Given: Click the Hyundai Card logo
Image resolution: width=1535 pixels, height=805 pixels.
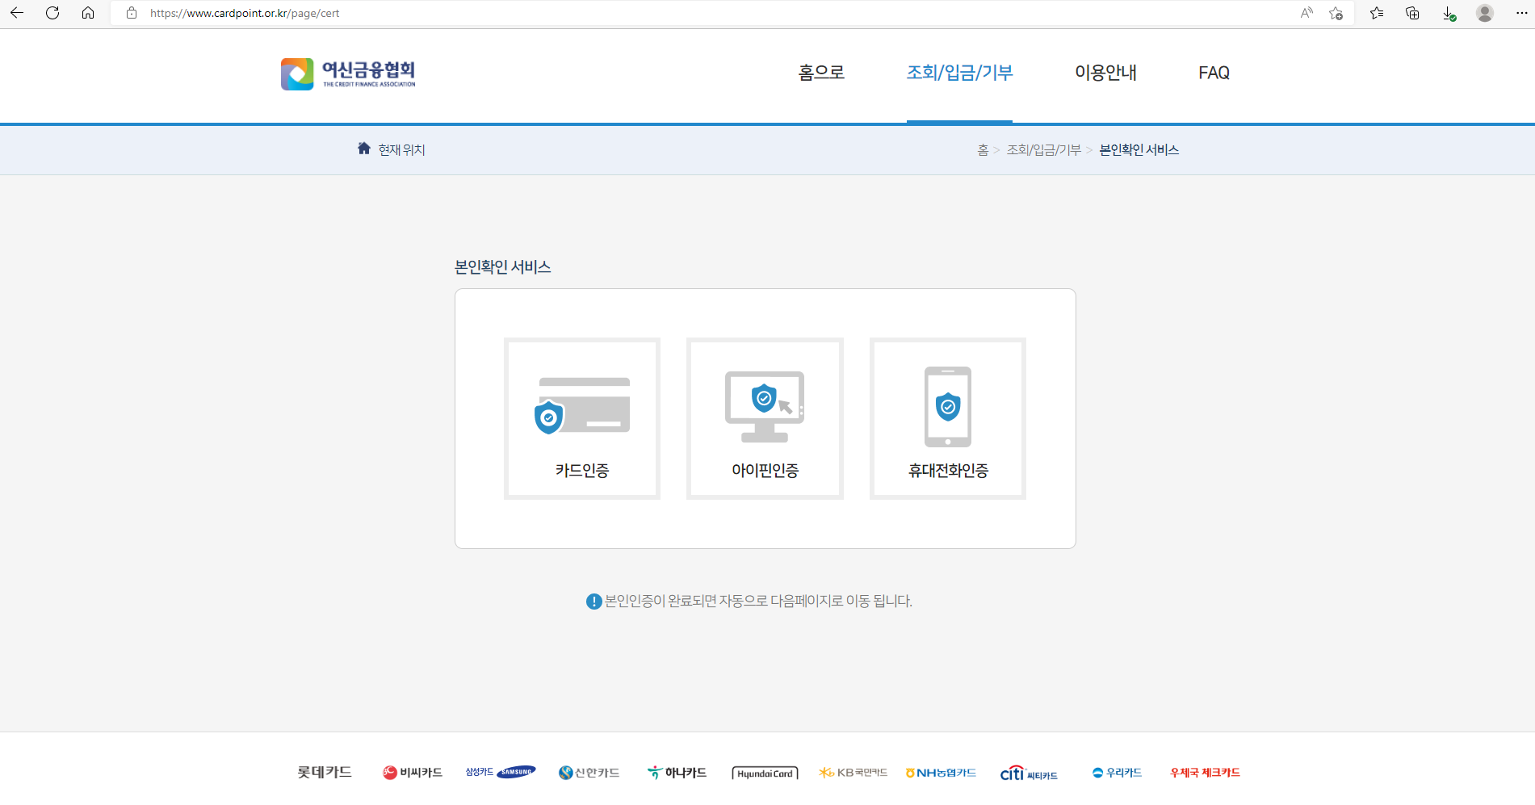Looking at the screenshot, I should 764,772.
